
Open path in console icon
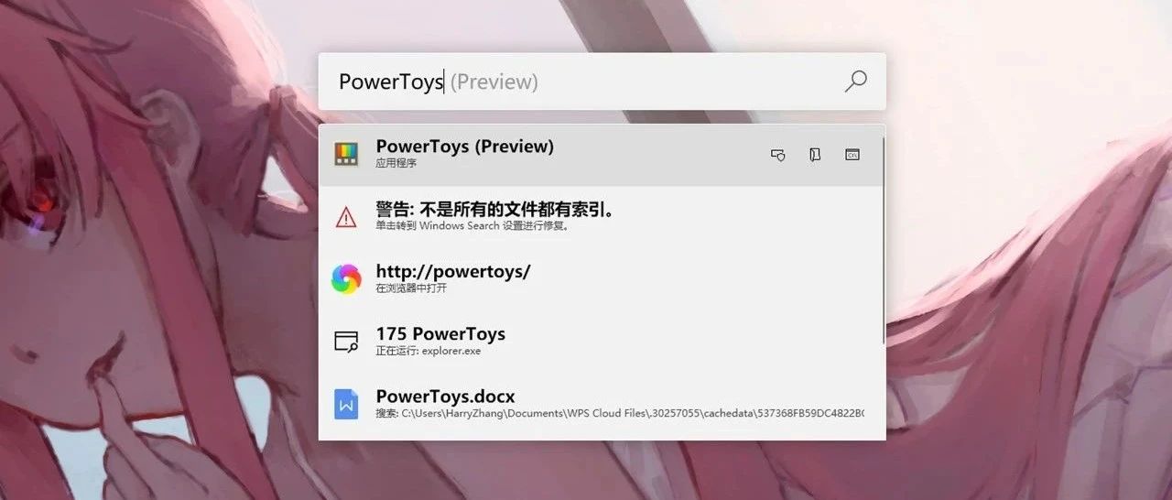852,155
